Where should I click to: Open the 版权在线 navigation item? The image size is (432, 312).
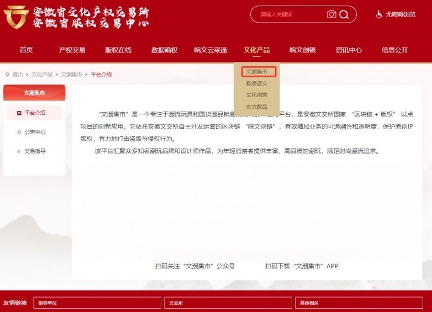point(118,50)
